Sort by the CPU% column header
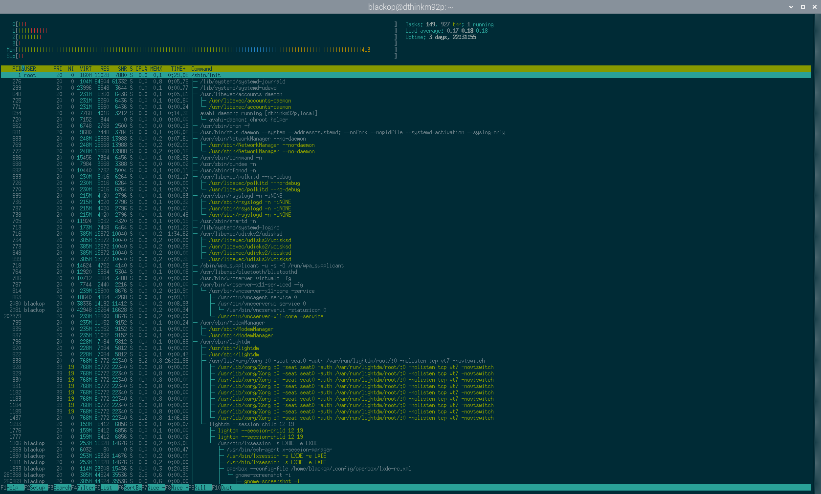Screen dimensions: 821x494 tap(141, 69)
